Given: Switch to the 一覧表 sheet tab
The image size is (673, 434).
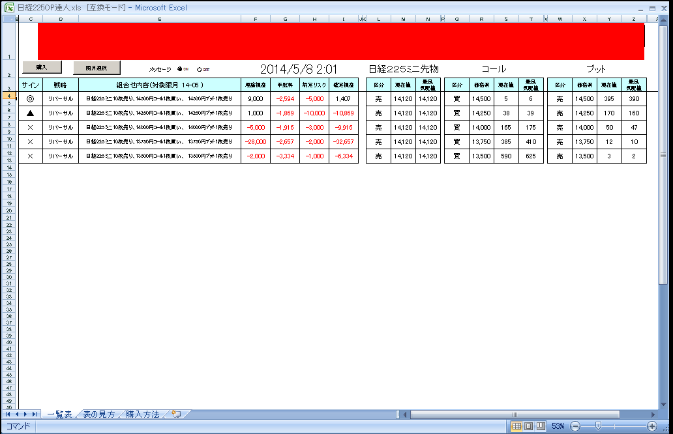Looking at the screenshot, I should tap(59, 414).
